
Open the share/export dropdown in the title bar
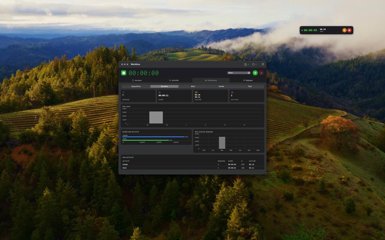(x=254, y=64)
